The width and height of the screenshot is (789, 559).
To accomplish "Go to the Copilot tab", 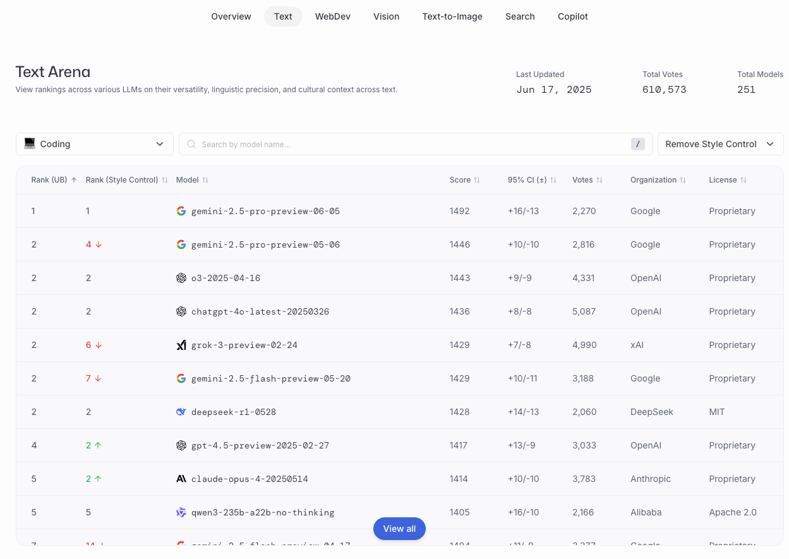I will pos(573,16).
